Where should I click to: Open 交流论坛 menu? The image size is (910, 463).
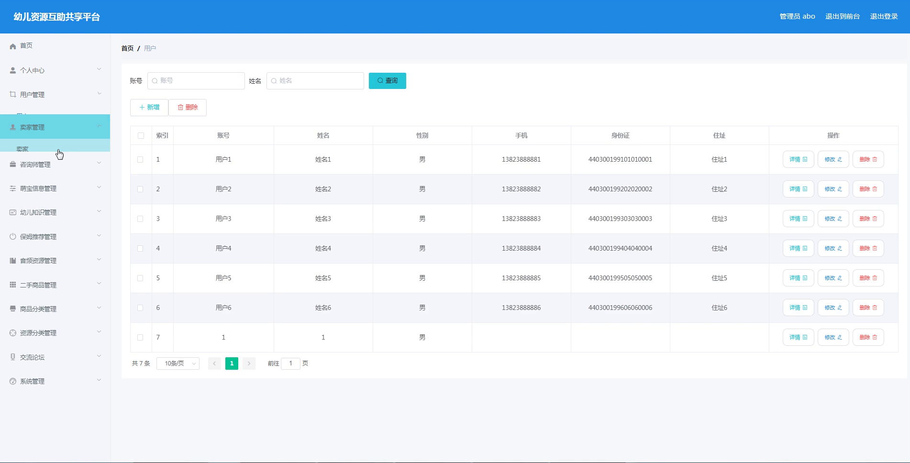click(x=55, y=357)
